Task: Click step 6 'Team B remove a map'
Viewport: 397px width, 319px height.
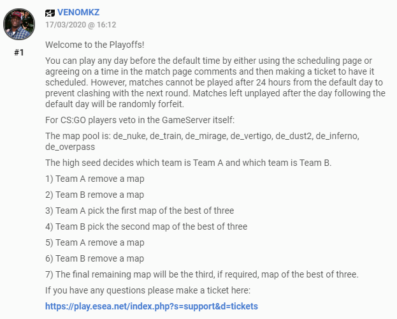Action: [x=95, y=258]
